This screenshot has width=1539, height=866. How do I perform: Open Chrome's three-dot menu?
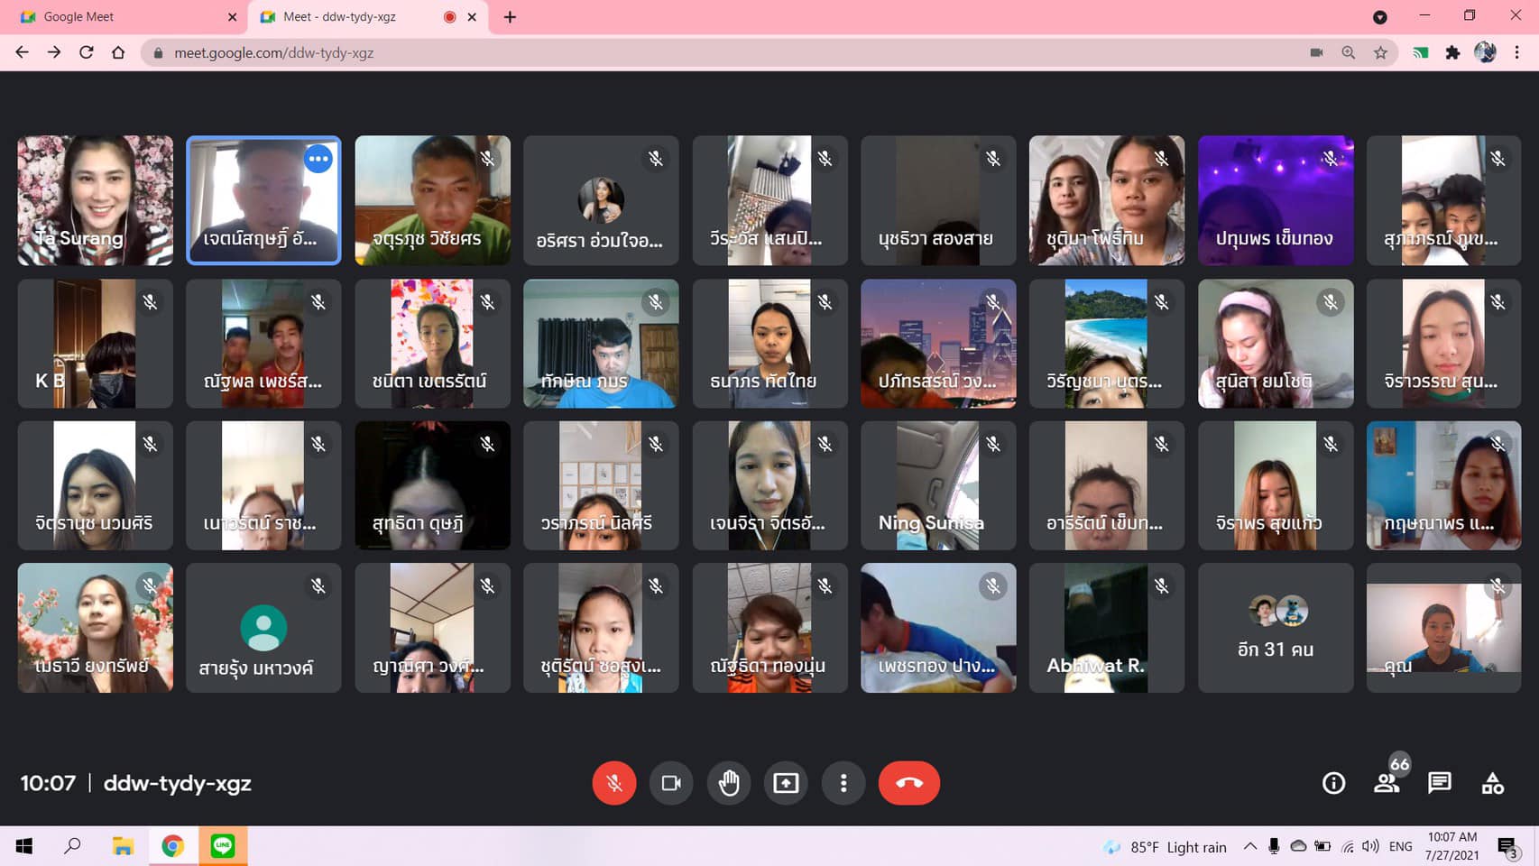(x=1517, y=53)
